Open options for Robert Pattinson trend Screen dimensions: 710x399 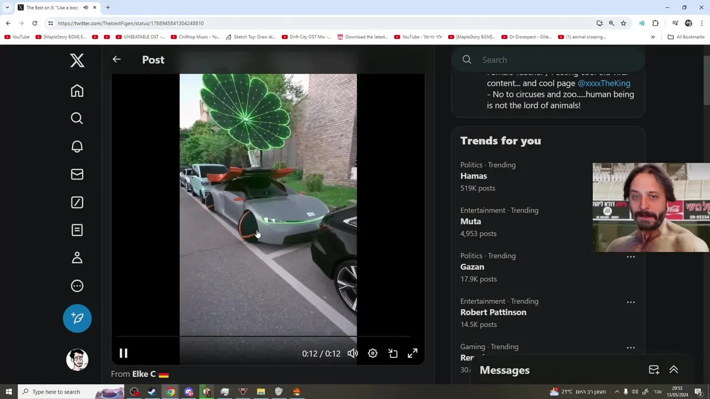pyautogui.click(x=631, y=303)
